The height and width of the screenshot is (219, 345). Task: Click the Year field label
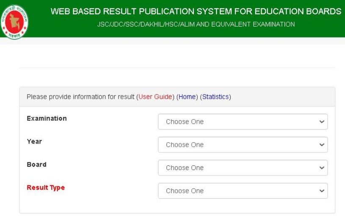pyautogui.click(x=34, y=141)
